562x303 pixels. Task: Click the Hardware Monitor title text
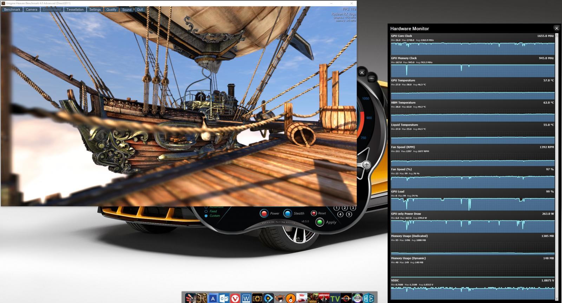pos(410,28)
